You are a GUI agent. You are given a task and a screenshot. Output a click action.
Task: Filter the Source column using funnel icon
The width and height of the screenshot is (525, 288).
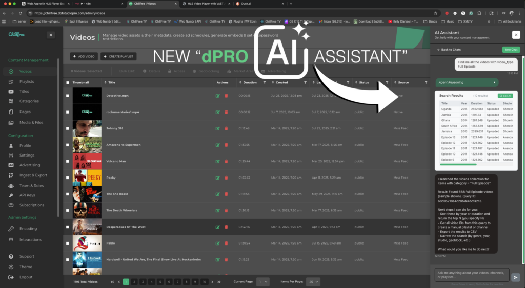pyautogui.click(x=426, y=82)
